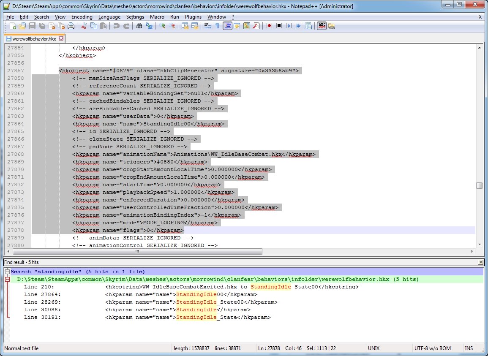
Task: Zoom in using the toolbar magnifier
Action: point(162,26)
